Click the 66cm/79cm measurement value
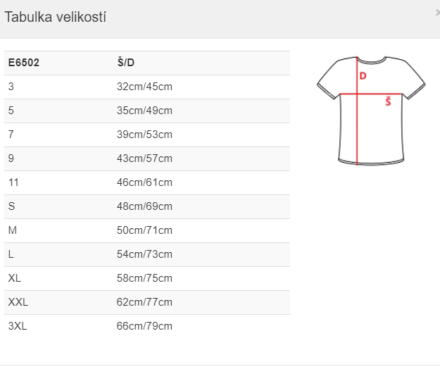 pyautogui.click(x=144, y=326)
